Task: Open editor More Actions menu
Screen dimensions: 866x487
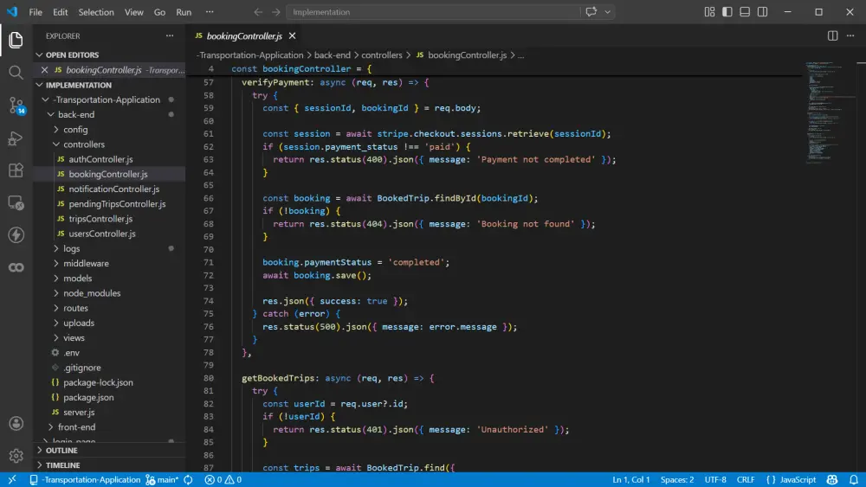Action: 850,35
